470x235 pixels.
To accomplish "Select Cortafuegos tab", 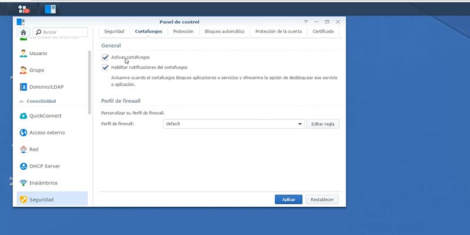I will click(x=149, y=32).
